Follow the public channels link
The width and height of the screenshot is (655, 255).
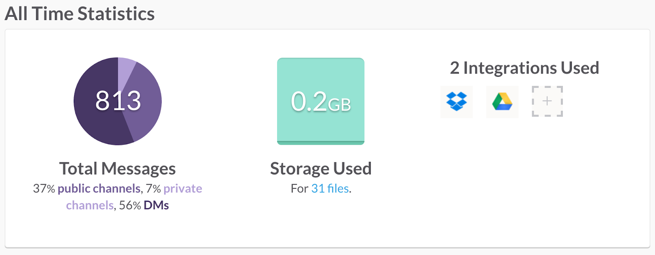point(99,188)
